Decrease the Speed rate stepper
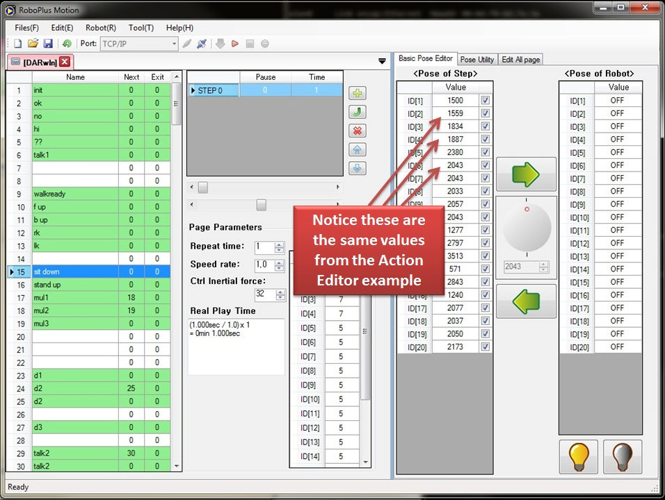Screen dimensions: 665x500 [x=279, y=268]
